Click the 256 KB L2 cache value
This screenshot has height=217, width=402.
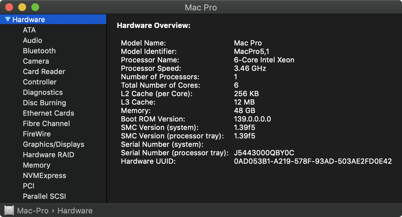(246, 94)
